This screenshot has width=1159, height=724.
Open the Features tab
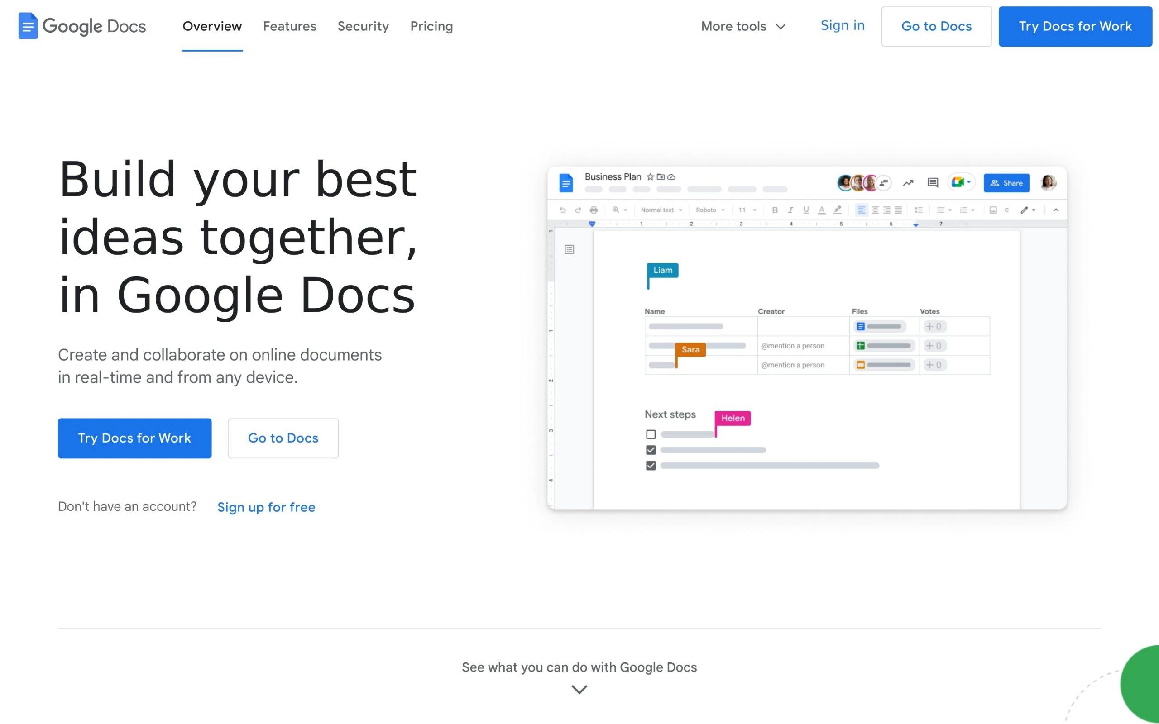(x=290, y=26)
